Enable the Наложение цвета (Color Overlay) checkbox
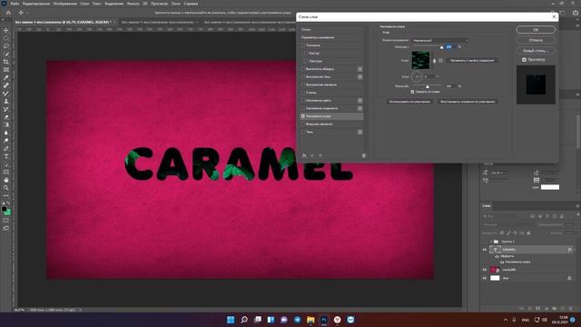The height and width of the screenshot is (327, 581). (x=303, y=101)
